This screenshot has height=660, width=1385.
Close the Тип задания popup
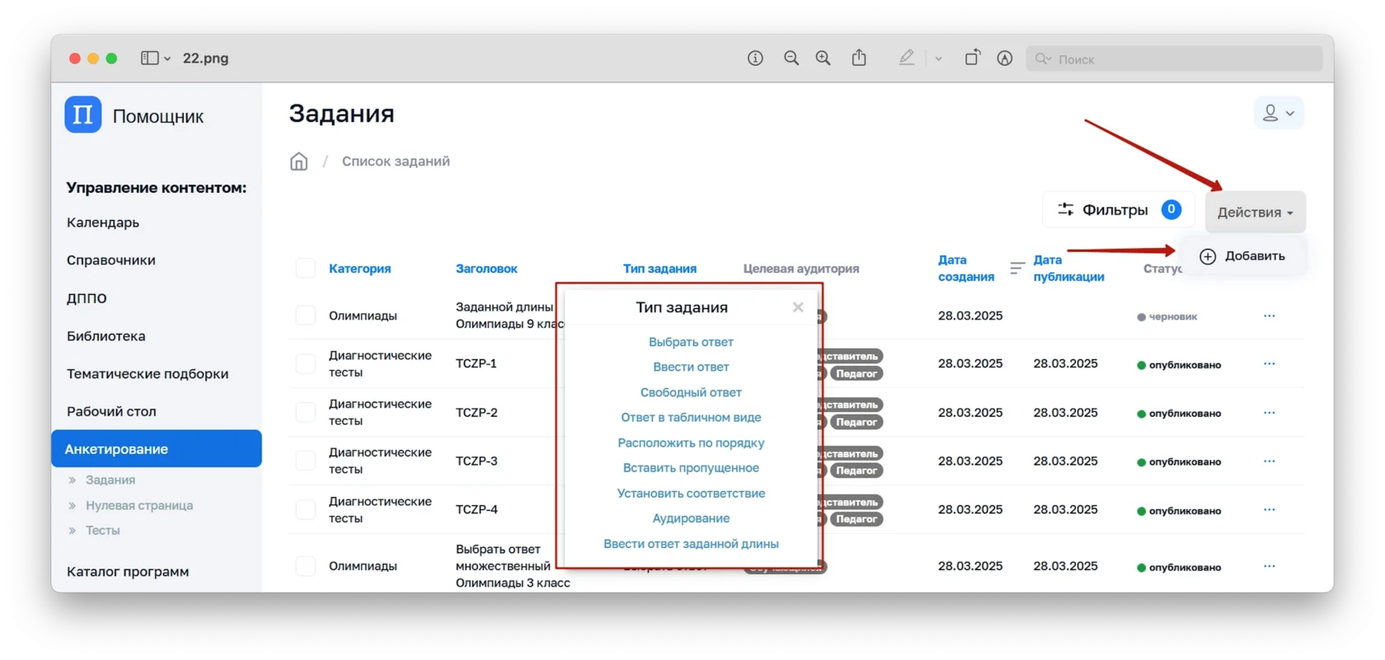797,307
